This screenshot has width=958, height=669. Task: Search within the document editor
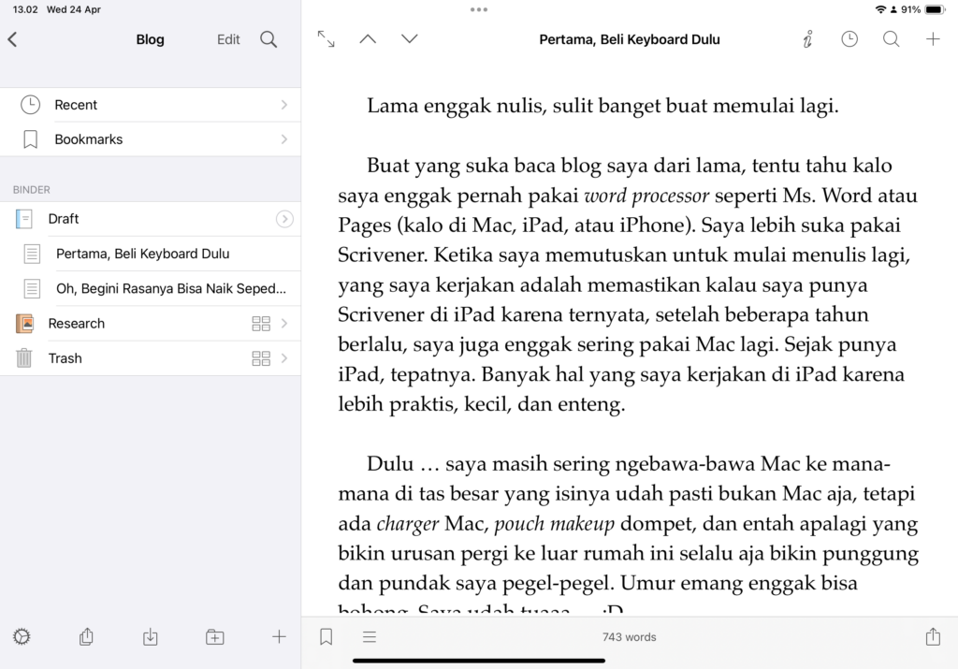(892, 39)
